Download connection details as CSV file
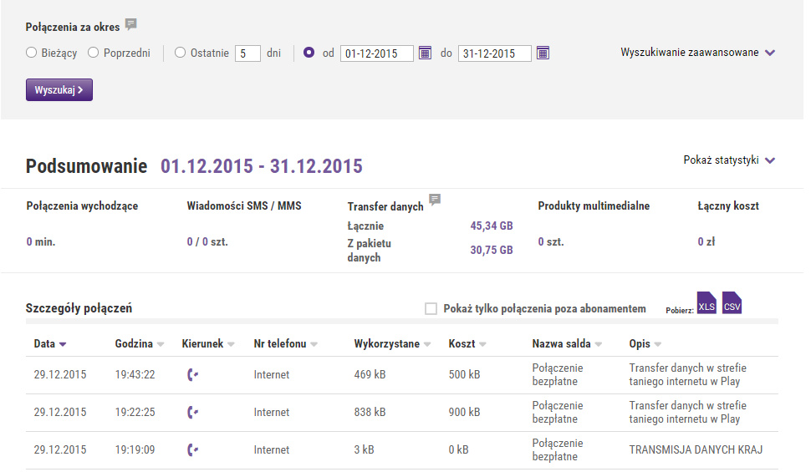 click(732, 303)
